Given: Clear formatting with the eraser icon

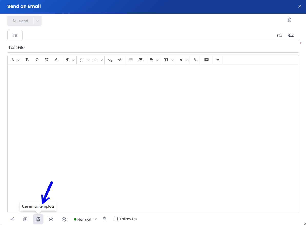Looking at the screenshot, I should coord(218,60).
